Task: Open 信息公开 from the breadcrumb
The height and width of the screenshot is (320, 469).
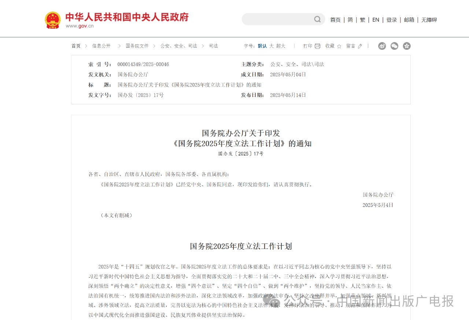Action: tap(101, 46)
